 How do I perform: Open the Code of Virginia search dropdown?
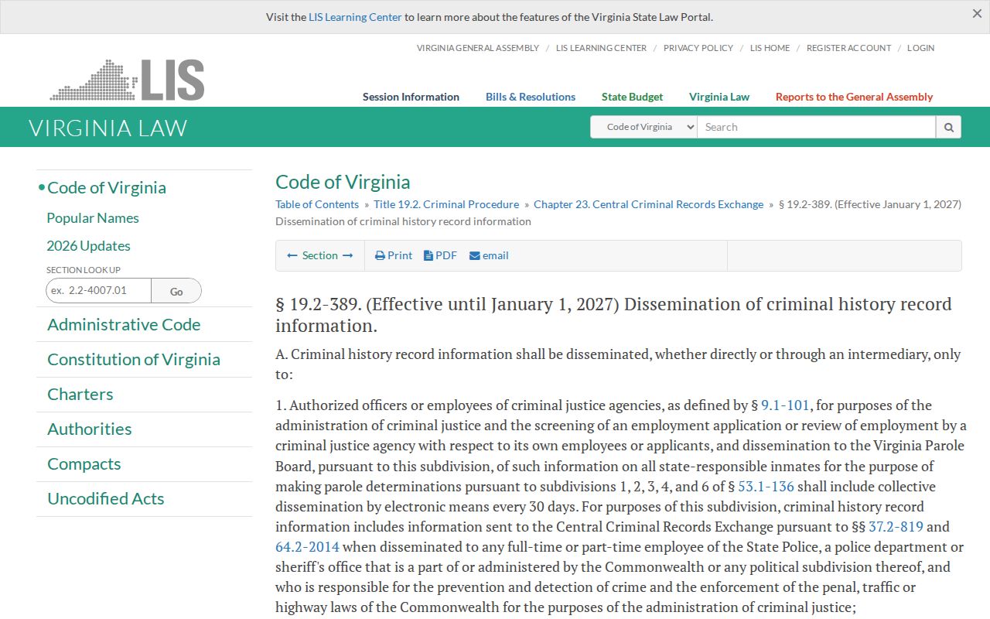[643, 127]
